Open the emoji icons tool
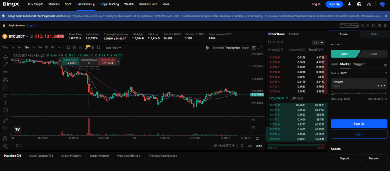 pos(5,110)
